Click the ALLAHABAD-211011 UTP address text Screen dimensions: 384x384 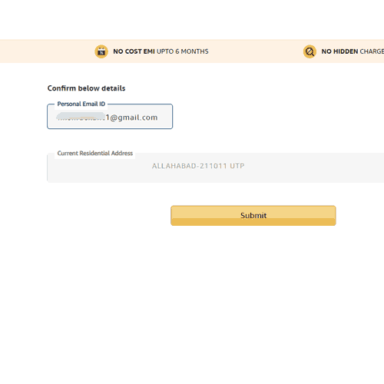pyautogui.click(x=198, y=166)
